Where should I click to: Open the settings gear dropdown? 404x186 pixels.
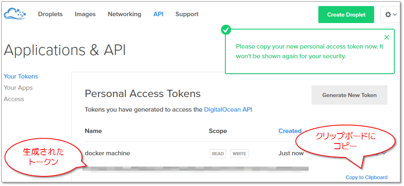coord(391,15)
